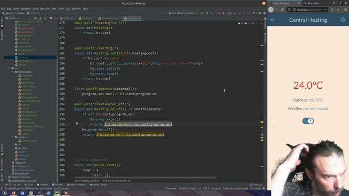Open the Git menu
The height and width of the screenshot is (196, 349).
(68, 9)
